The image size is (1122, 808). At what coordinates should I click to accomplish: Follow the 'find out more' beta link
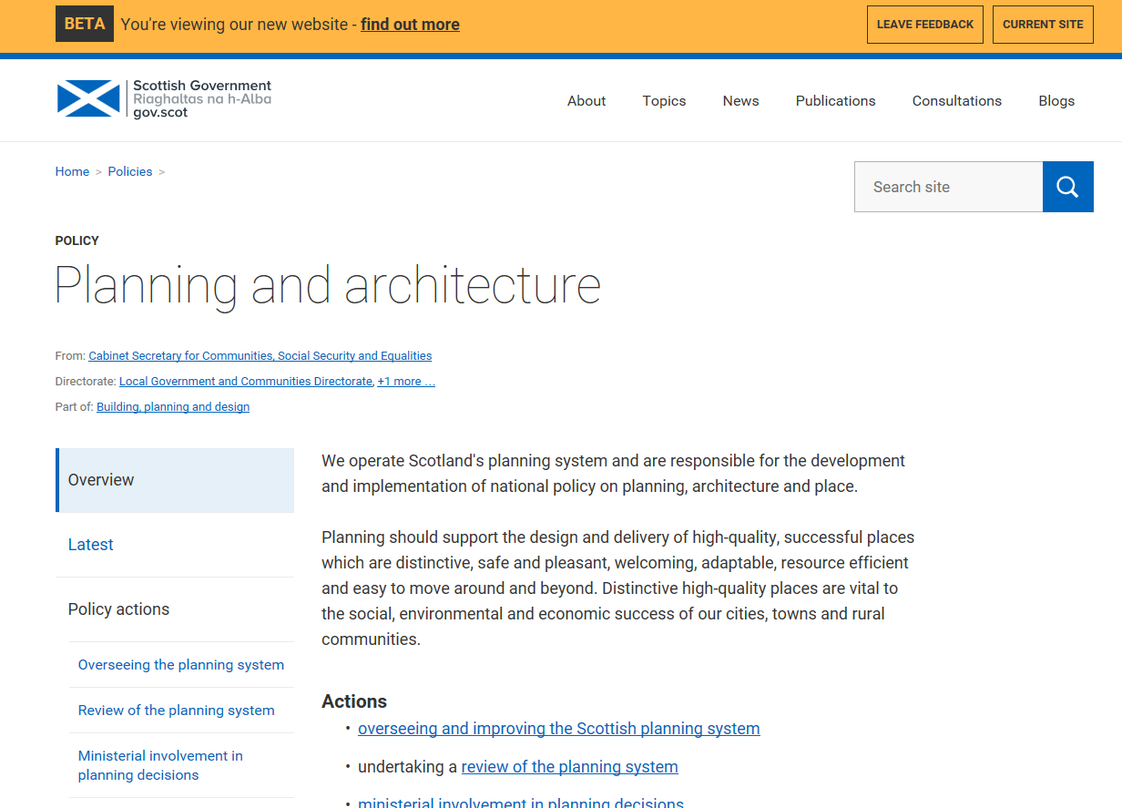point(410,25)
